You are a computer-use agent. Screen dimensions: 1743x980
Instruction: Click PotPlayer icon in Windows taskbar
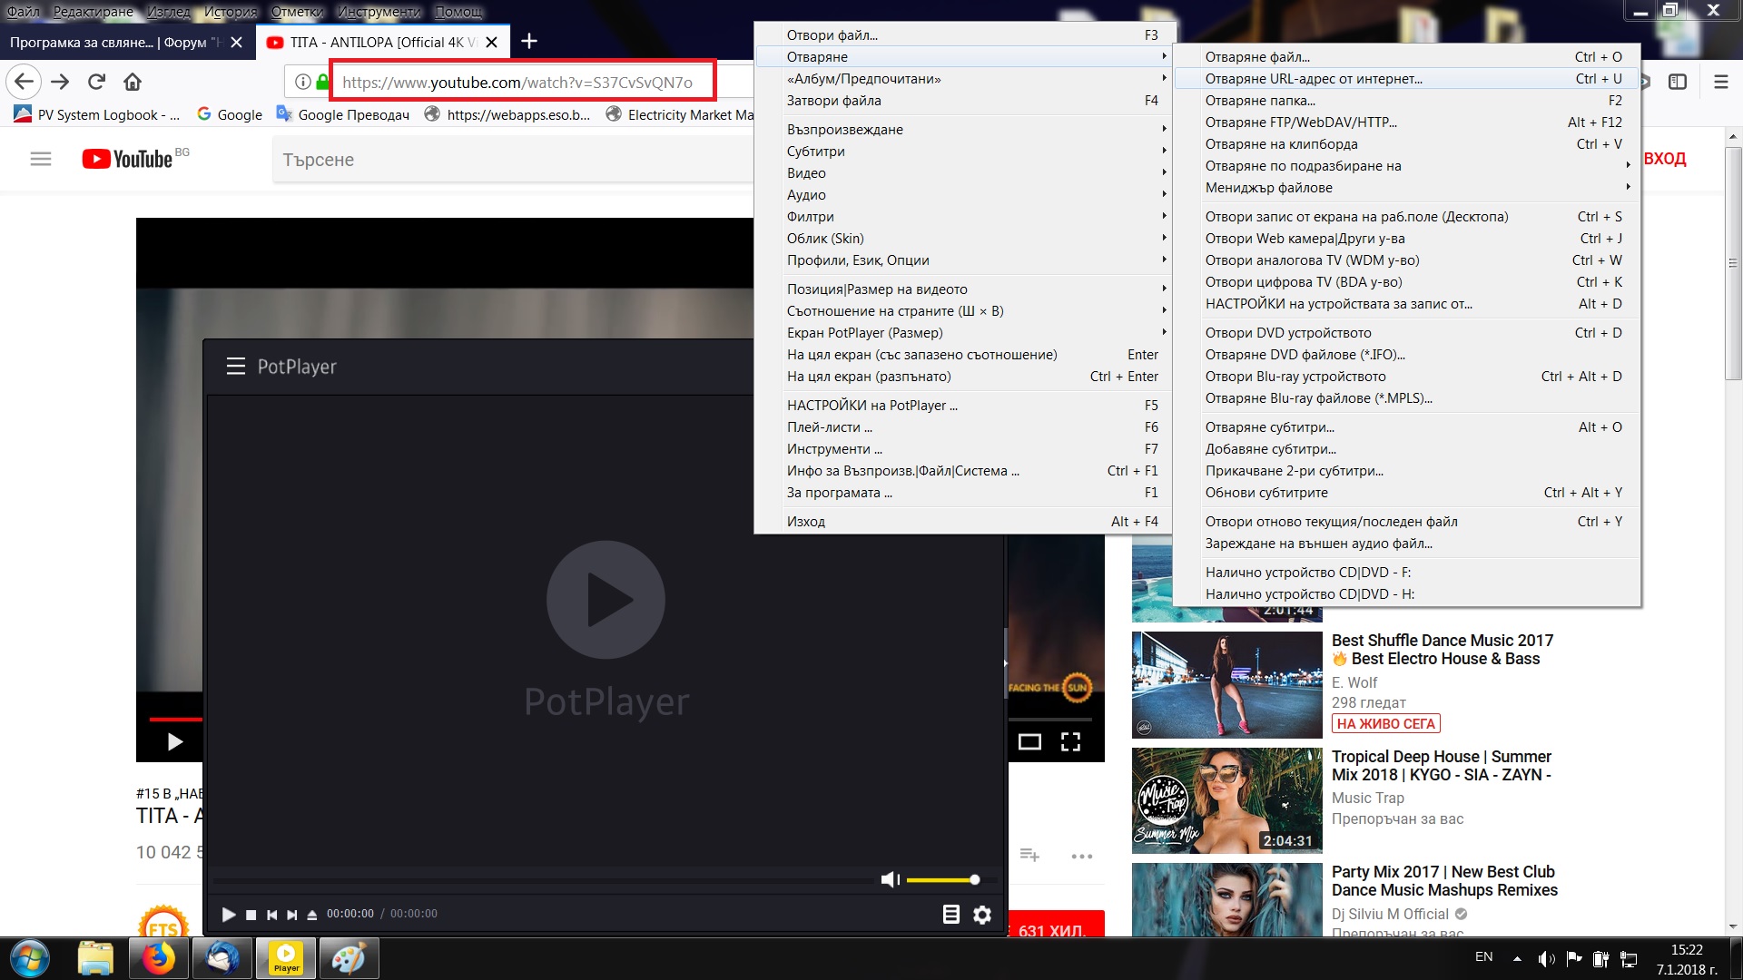pos(286,958)
